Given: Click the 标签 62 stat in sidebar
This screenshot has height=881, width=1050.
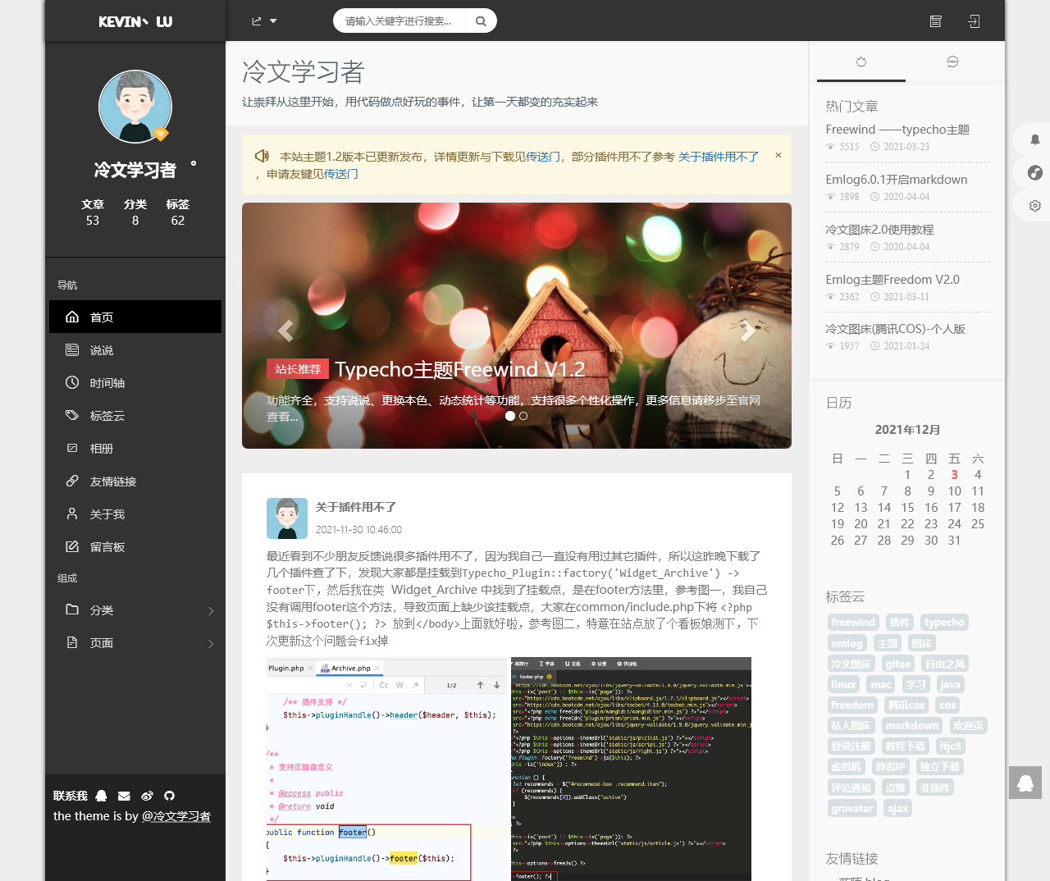Looking at the screenshot, I should 178,212.
